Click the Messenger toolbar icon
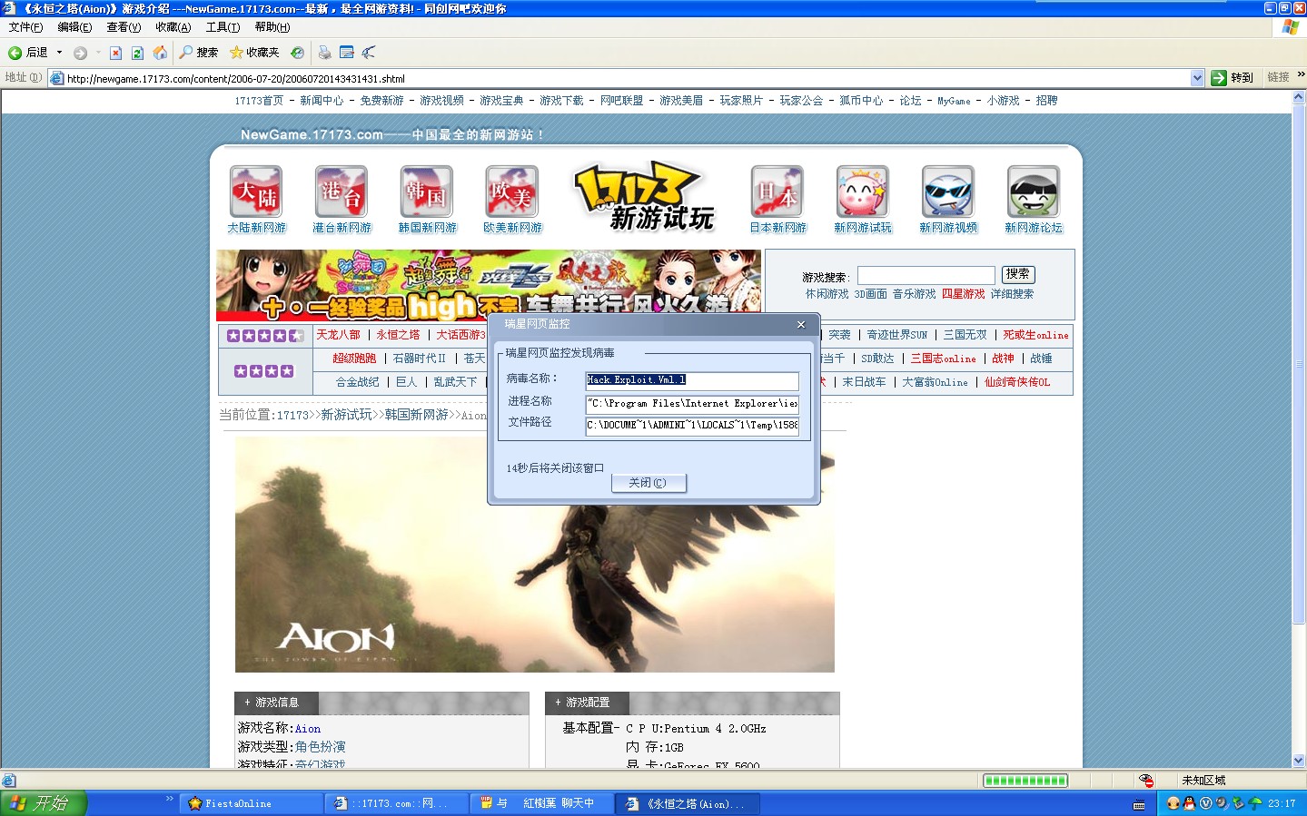 pos(368,53)
